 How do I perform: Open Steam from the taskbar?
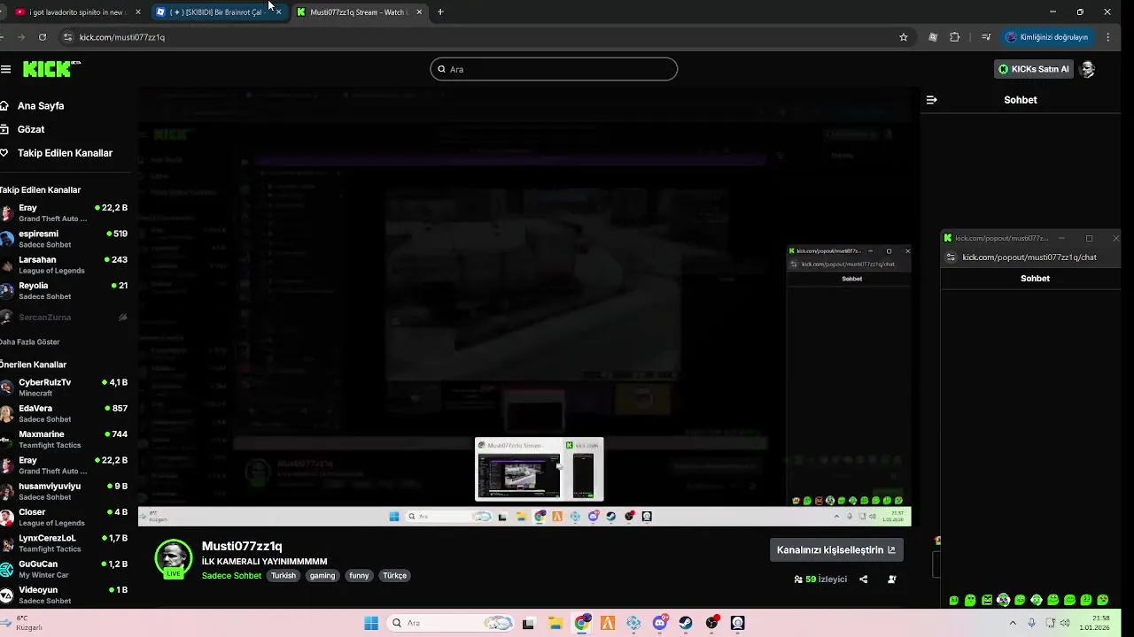[x=686, y=623]
